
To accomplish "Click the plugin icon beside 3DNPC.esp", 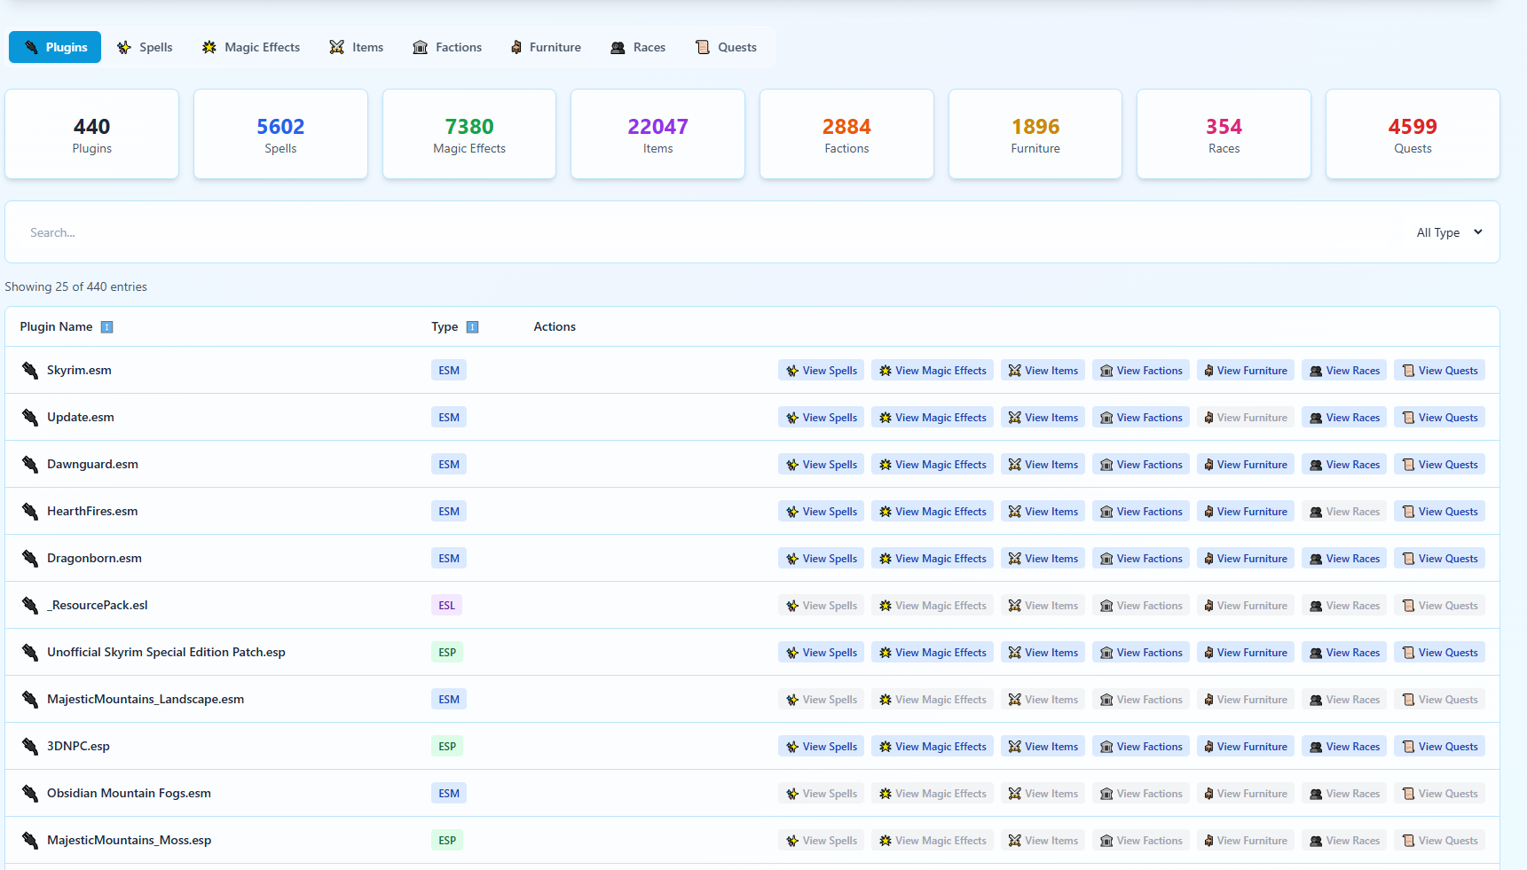I will point(30,747).
